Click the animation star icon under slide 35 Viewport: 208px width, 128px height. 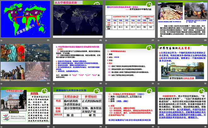pyautogui.click(x=106, y=127)
